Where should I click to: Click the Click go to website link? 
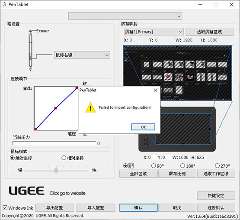68,193
